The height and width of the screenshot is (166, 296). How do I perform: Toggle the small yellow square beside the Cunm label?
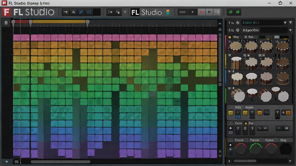coord(246,123)
